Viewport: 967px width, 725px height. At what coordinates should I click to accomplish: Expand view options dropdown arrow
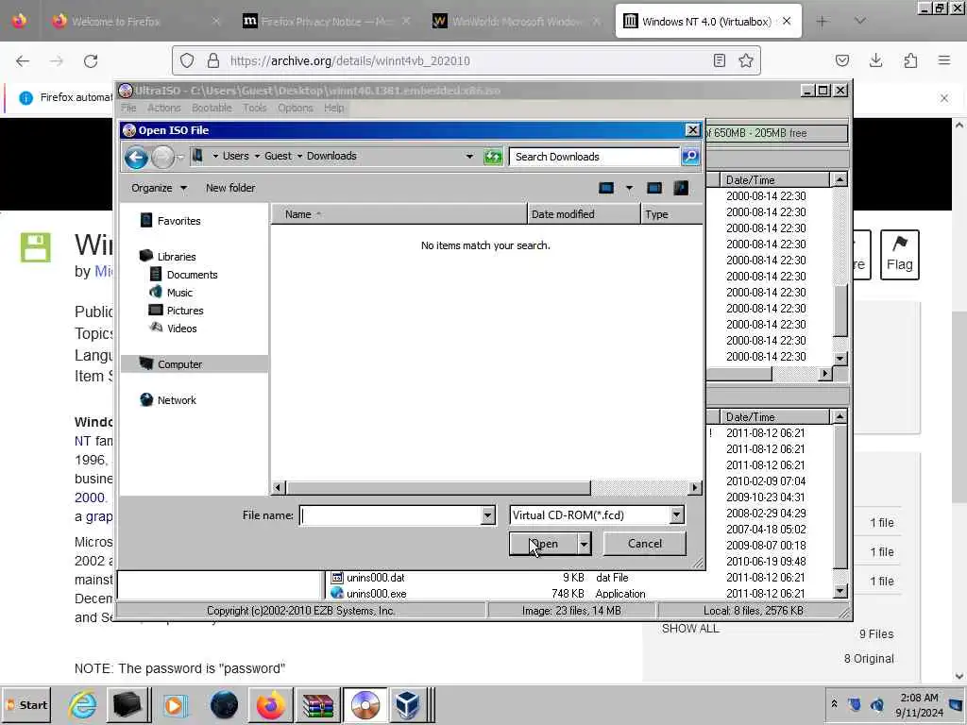[629, 188]
